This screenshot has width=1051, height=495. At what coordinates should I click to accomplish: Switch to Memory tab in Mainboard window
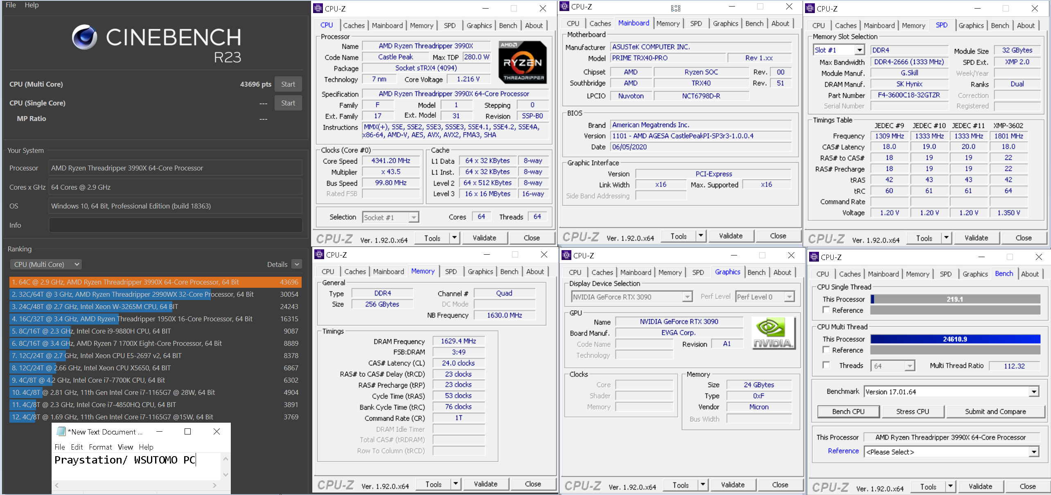[x=668, y=24]
